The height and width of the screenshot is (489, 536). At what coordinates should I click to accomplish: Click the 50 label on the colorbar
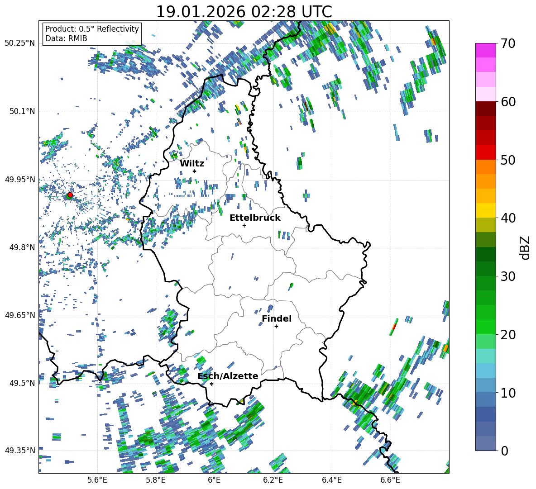[508, 160]
